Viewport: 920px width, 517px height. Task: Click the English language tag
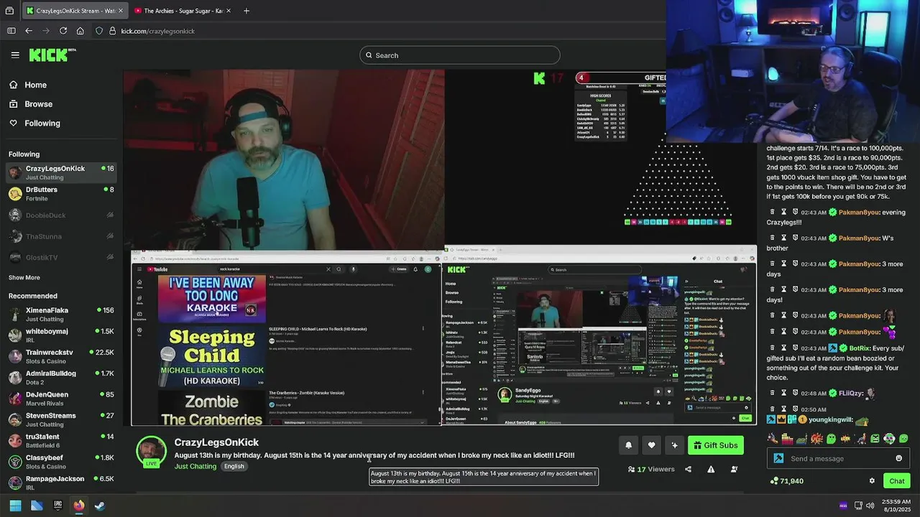click(x=234, y=466)
